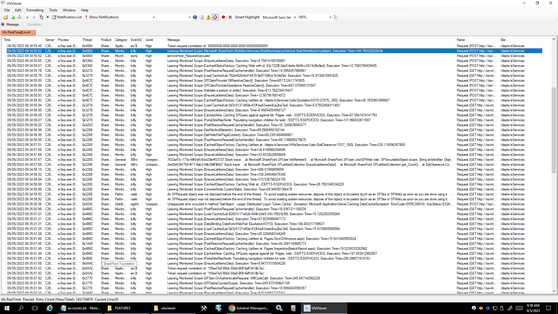Click the red record circle icon

tap(223, 17)
